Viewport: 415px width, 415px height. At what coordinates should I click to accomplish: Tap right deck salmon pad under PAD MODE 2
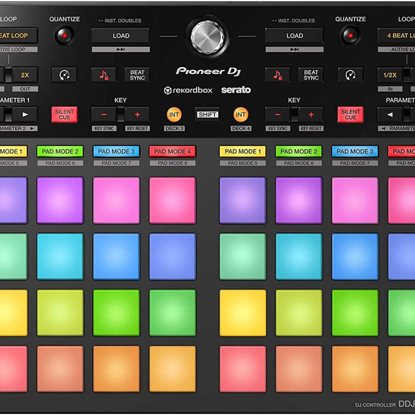point(299,369)
